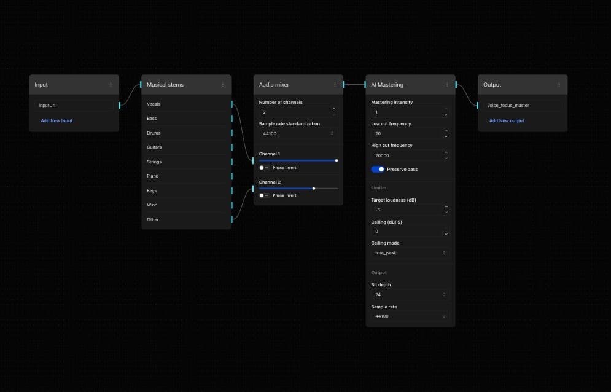Expand the Bit depth dropdown
The image size is (611, 392).
[x=410, y=295]
